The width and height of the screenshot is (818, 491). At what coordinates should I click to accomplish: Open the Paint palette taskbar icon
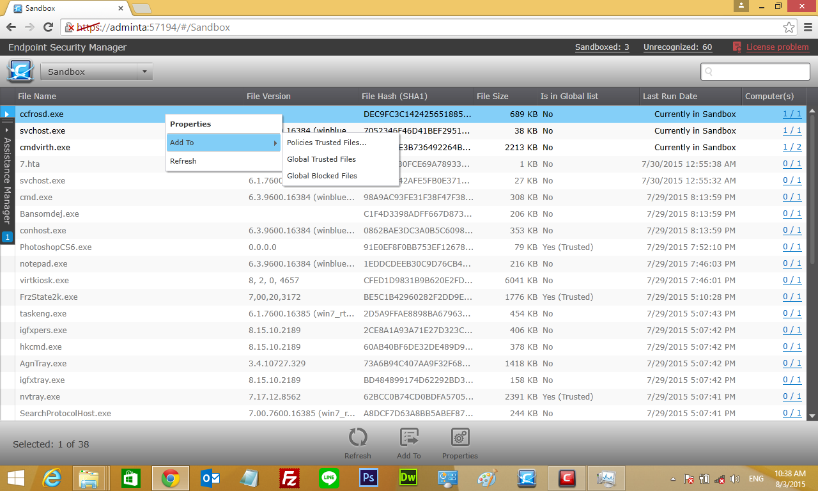point(487,478)
